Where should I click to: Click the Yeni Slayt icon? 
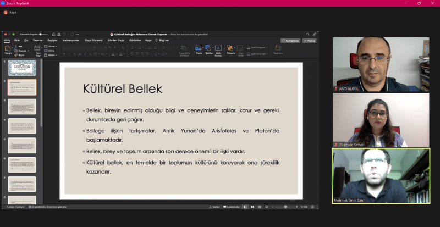pos(38,49)
